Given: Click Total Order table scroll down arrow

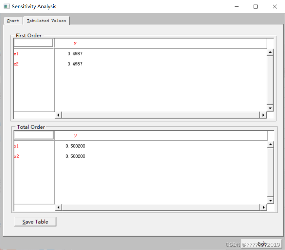Looking at the screenshot, I should tap(271, 200).
